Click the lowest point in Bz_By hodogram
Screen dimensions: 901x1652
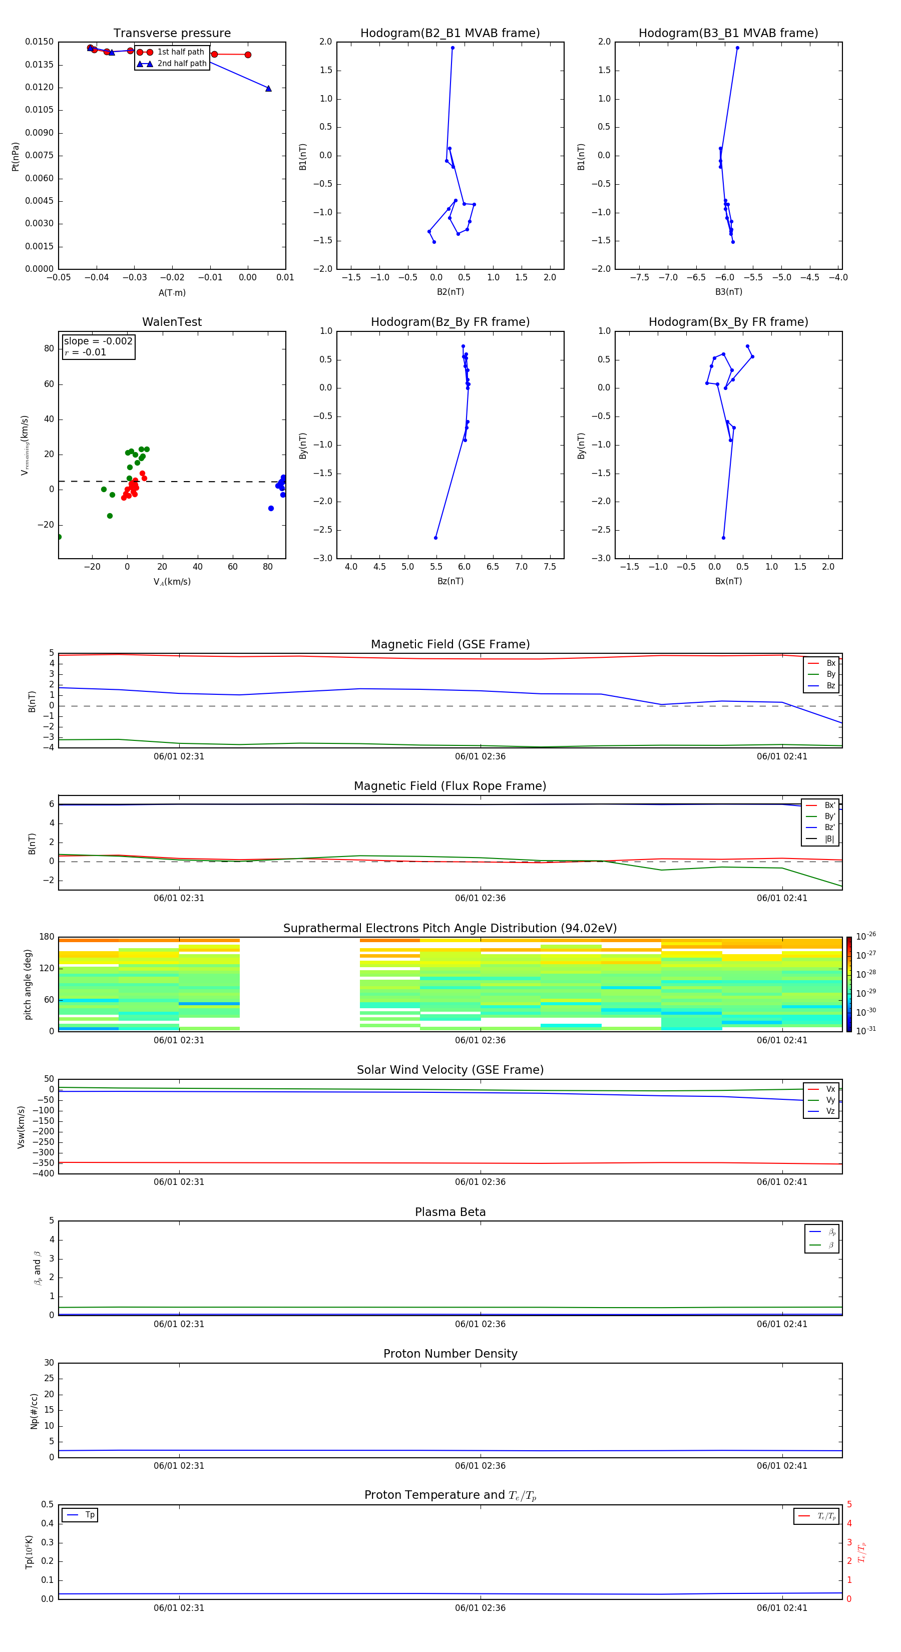coord(435,538)
